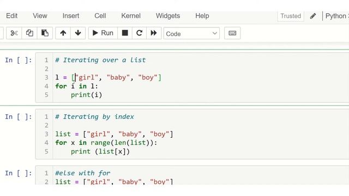This screenshot has width=349, height=196.
Task: Select second cell via its In [ ] prompt
Action: click(19, 117)
